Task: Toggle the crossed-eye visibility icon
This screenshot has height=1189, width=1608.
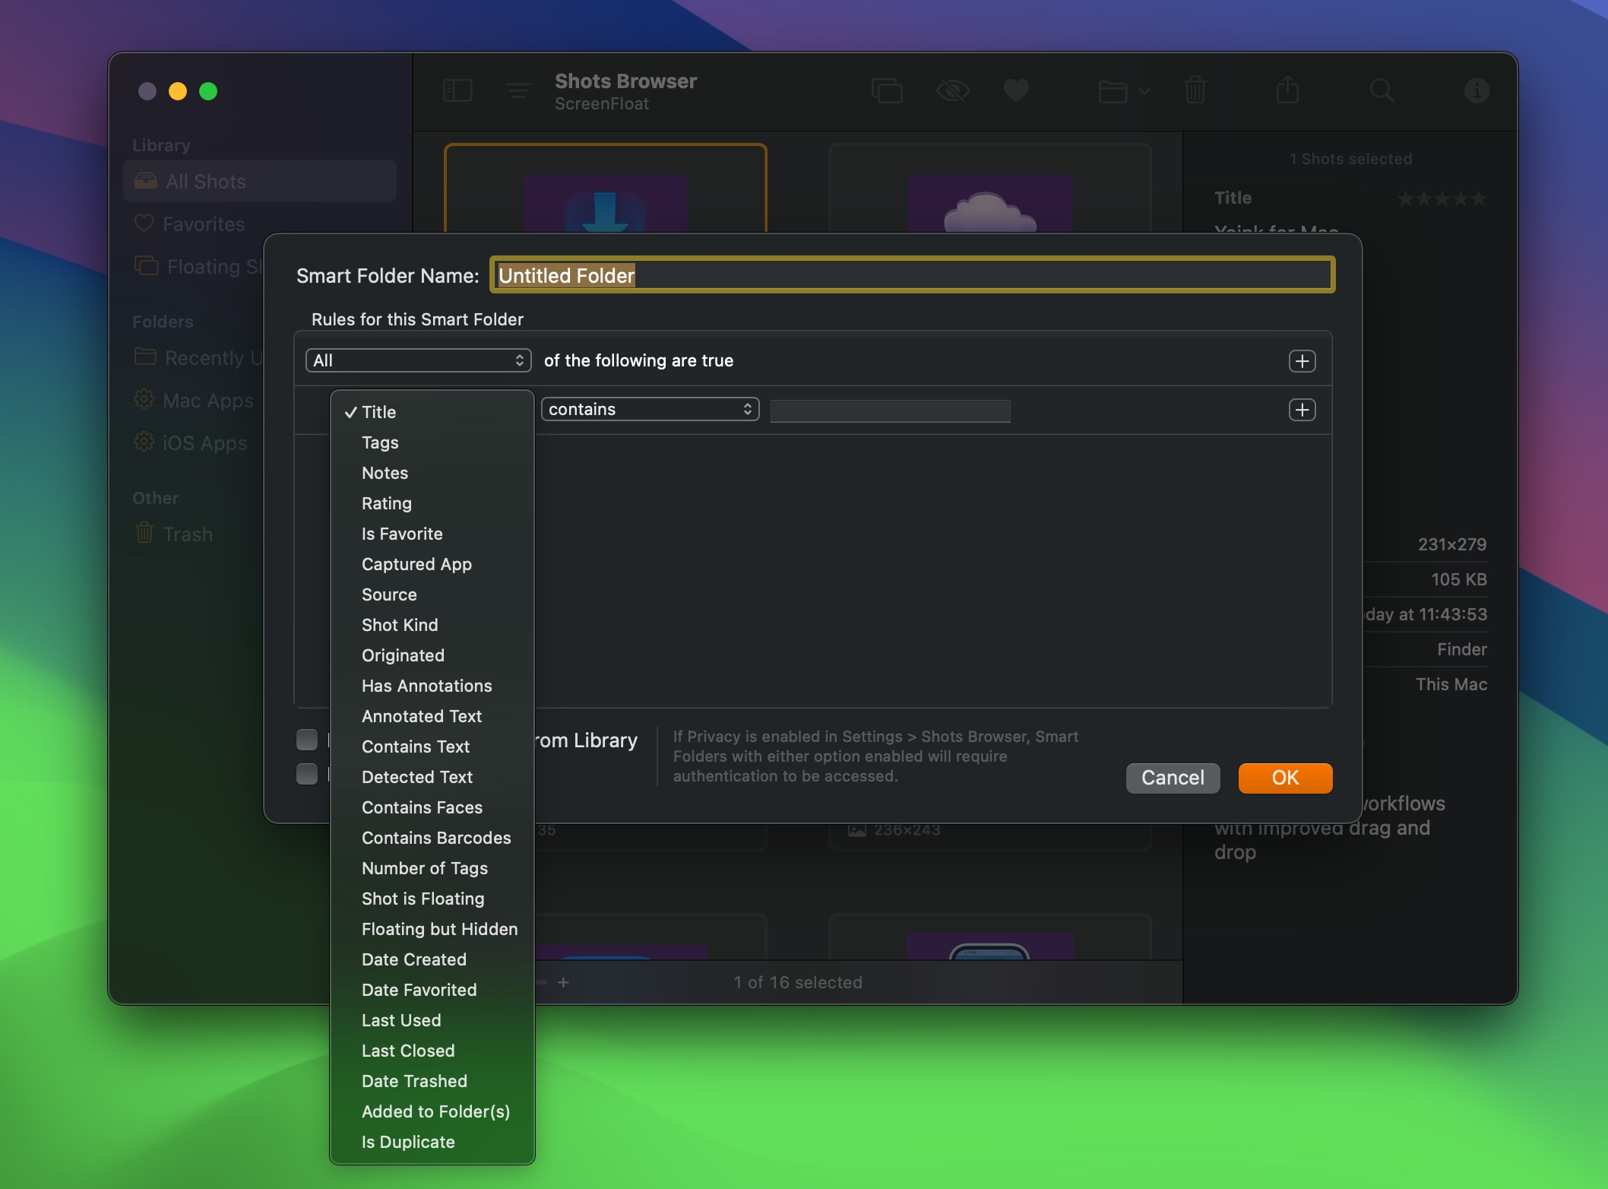Action: pyautogui.click(x=952, y=91)
